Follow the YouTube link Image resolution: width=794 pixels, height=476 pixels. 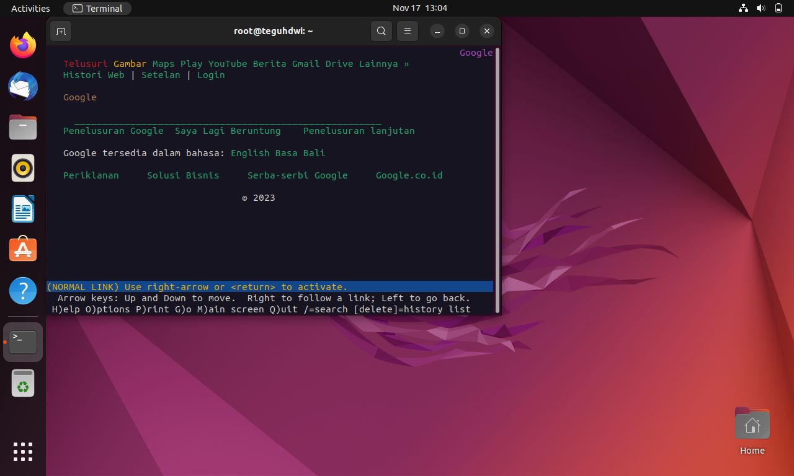click(228, 64)
